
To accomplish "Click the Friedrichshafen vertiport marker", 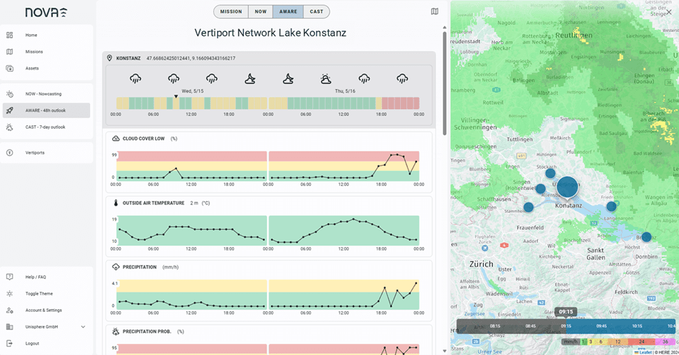I will [611, 206].
